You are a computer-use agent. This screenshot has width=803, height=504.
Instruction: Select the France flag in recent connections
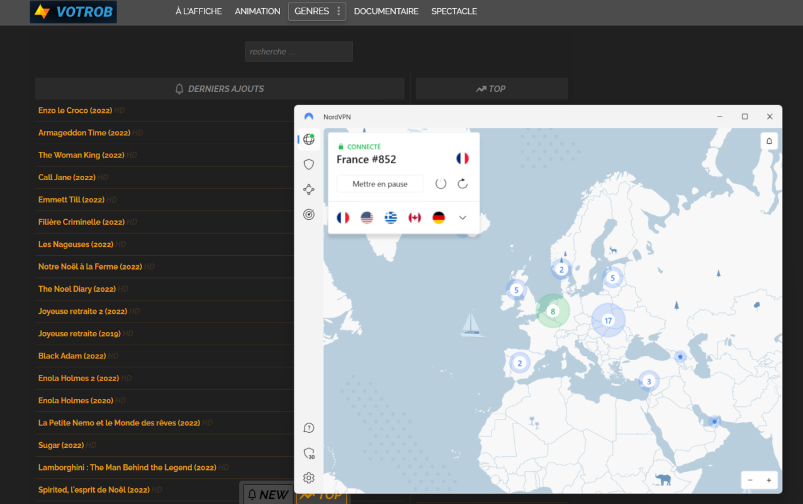click(x=343, y=217)
